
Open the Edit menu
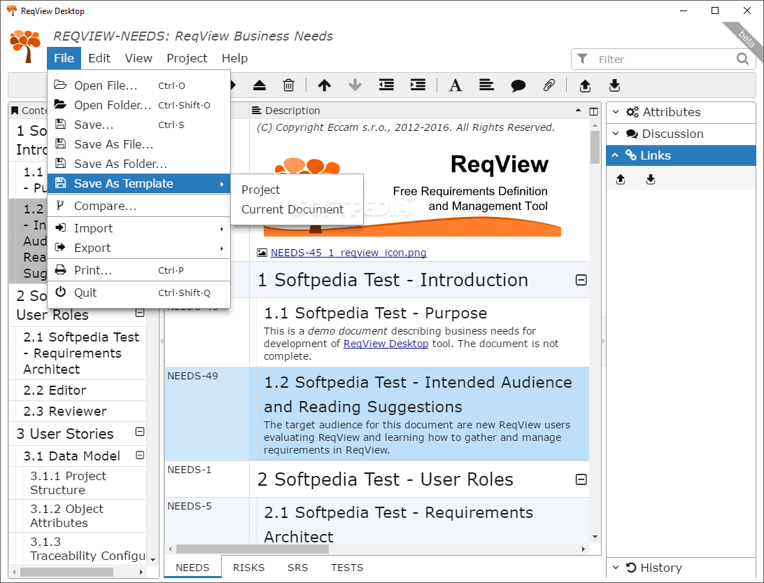pyautogui.click(x=99, y=58)
